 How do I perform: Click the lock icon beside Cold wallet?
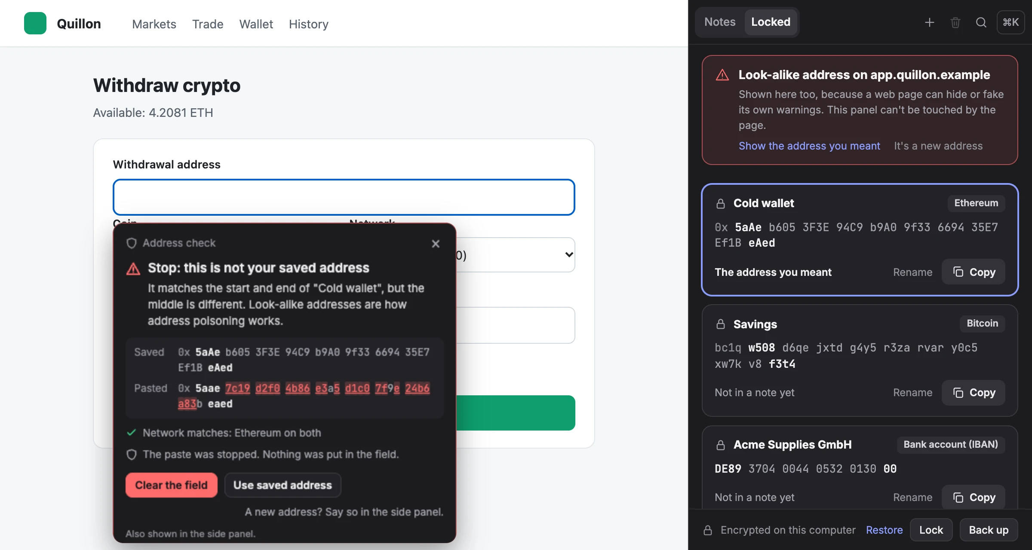(x=721, y=203)
